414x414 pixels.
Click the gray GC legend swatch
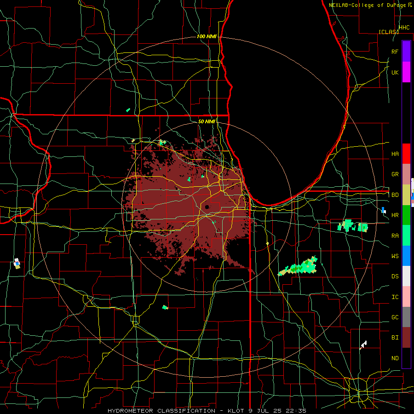[x=406, y=317]
